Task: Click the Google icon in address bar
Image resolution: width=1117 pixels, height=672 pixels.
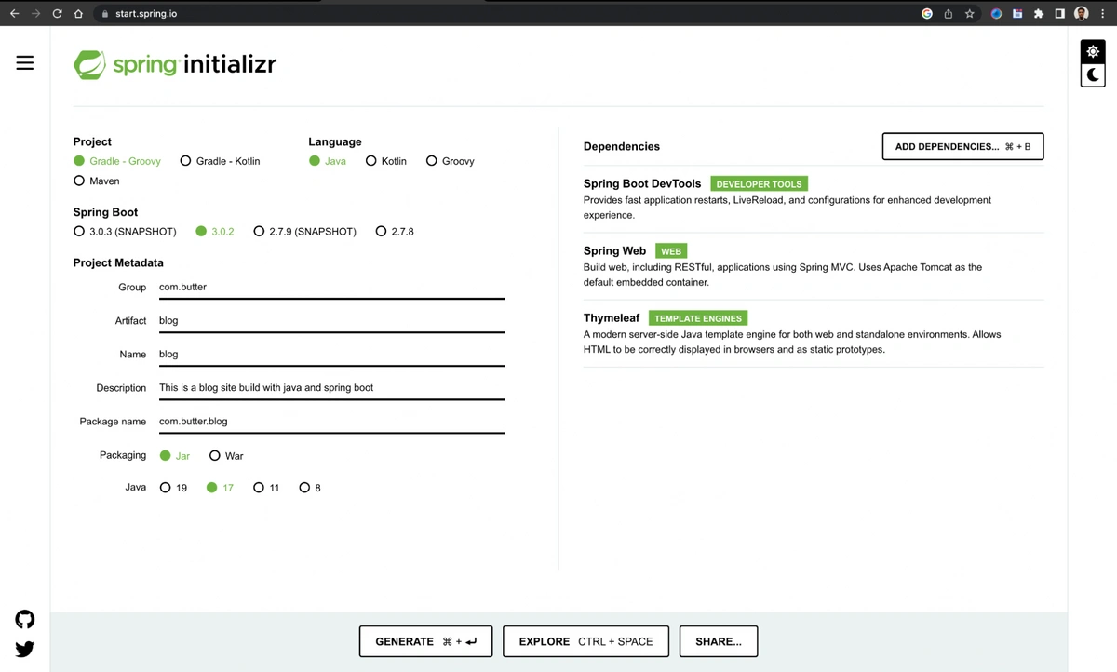Action: click(927, 14)
